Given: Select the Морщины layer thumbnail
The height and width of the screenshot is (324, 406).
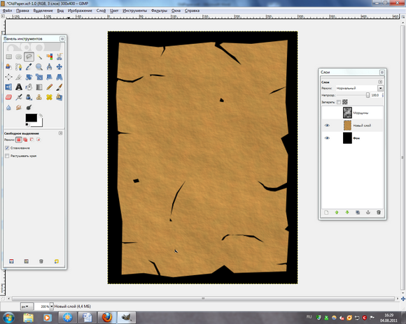Looking at the screenshot, I should tap(347, 112).
